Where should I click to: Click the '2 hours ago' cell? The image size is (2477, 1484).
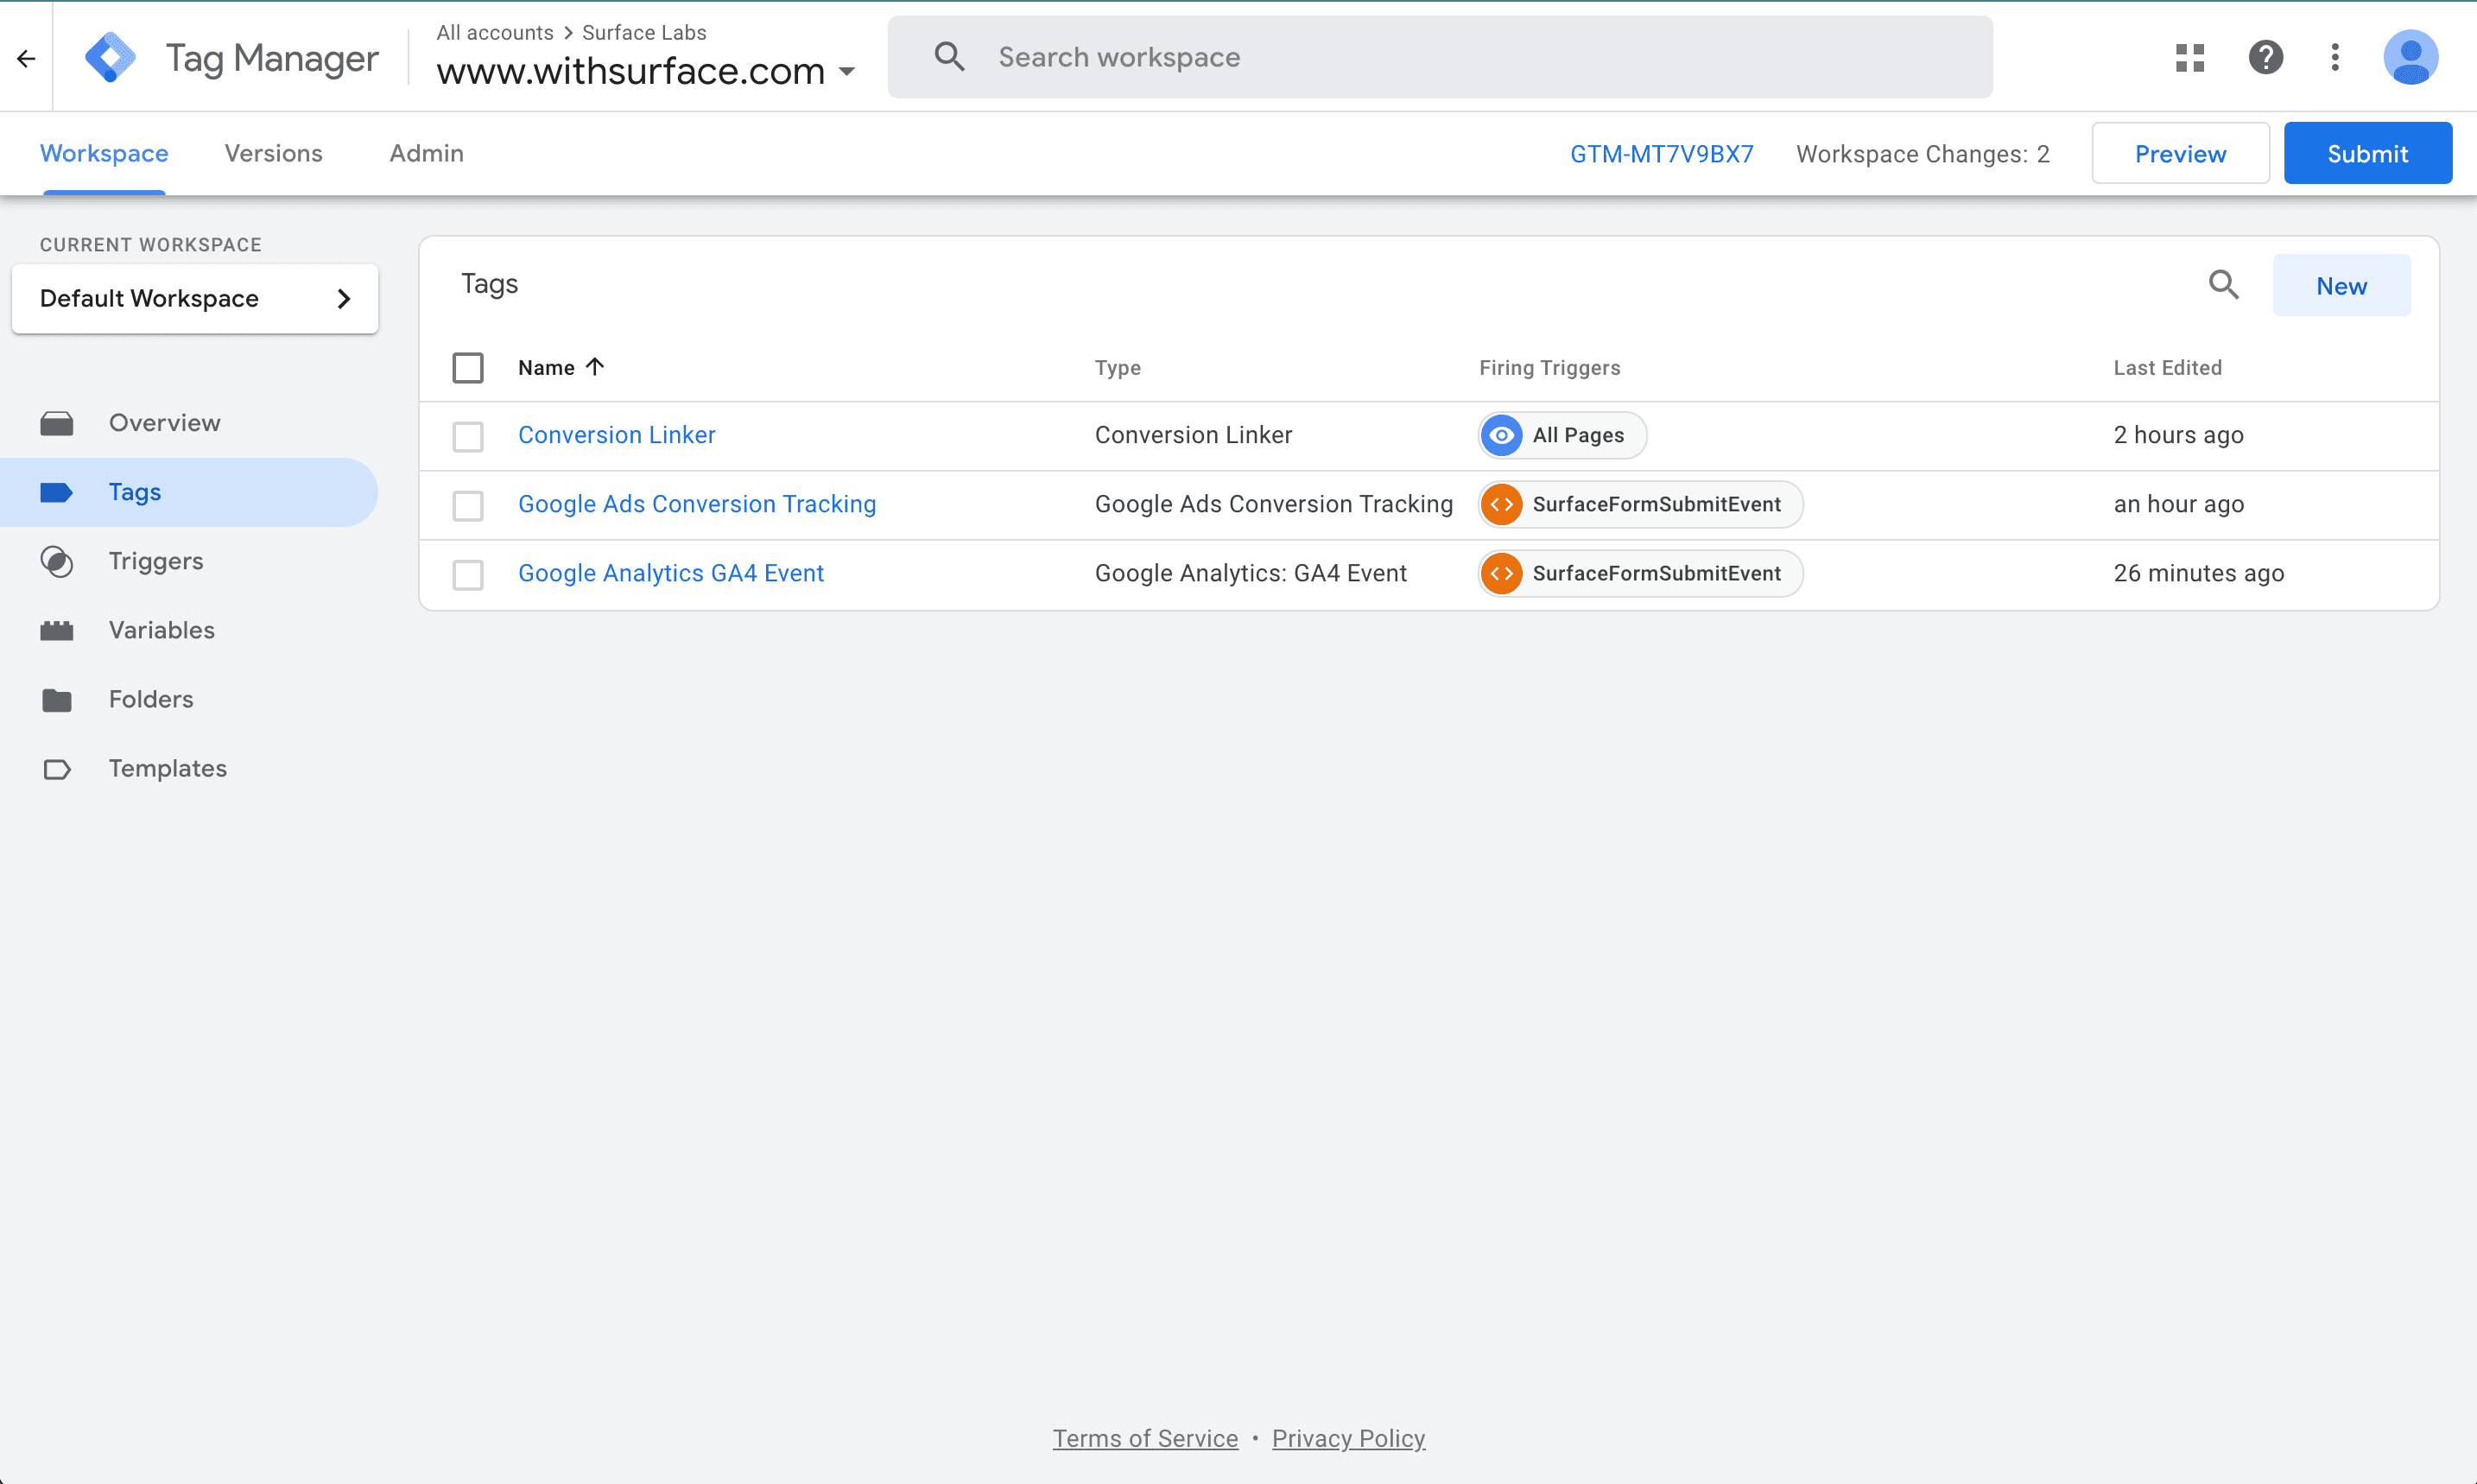click(2178, 435)
